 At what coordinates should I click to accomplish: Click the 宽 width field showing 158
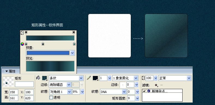point(14,92)
